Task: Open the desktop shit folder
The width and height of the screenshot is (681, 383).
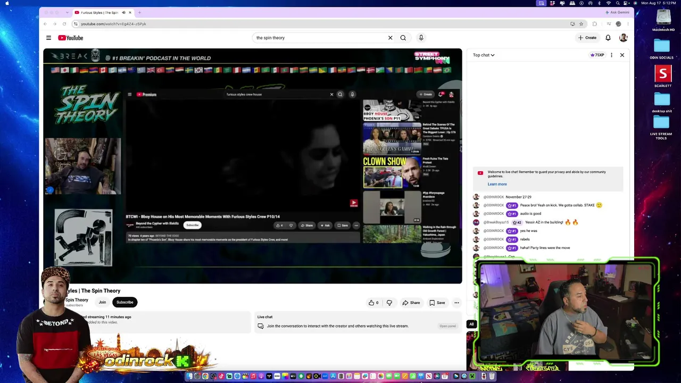Action: pyautogui.click(x=662, y=102)
